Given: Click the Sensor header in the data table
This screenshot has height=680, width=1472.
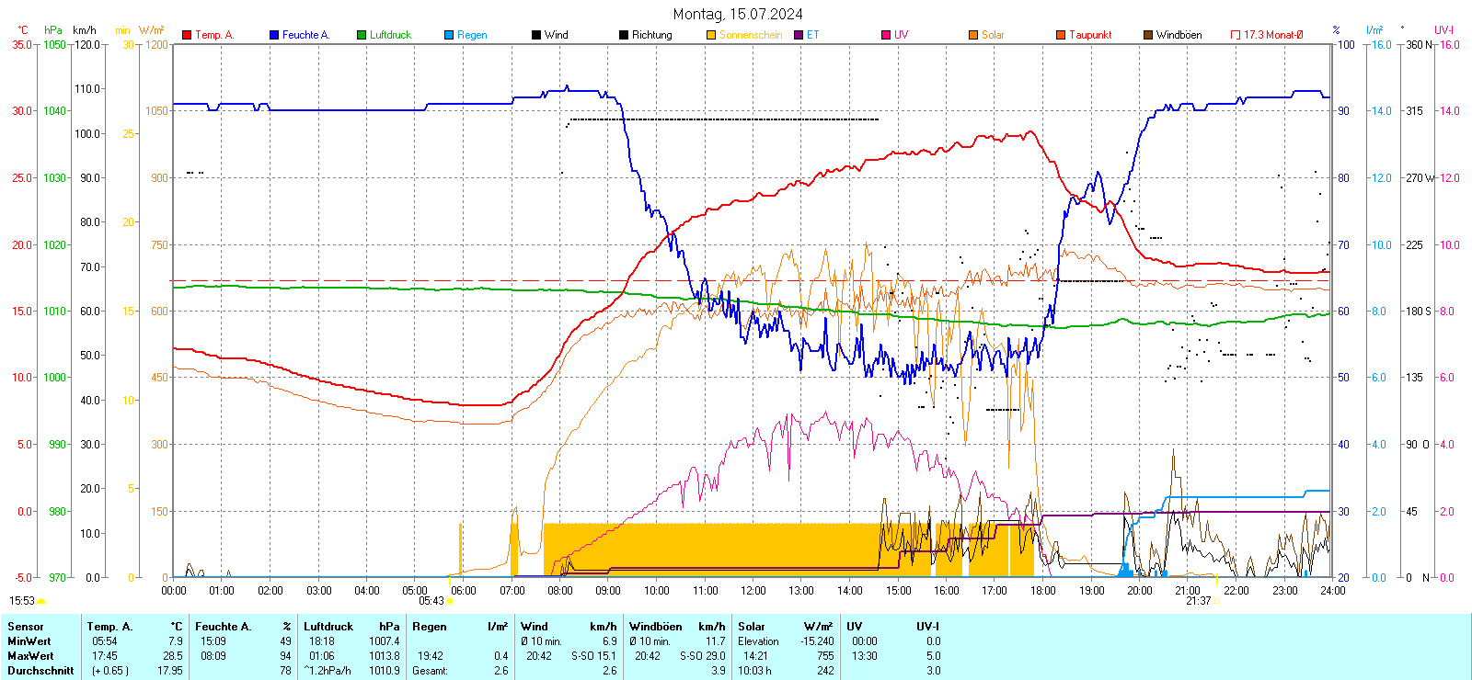Looking at the screenshot, I should coord(26,627).
